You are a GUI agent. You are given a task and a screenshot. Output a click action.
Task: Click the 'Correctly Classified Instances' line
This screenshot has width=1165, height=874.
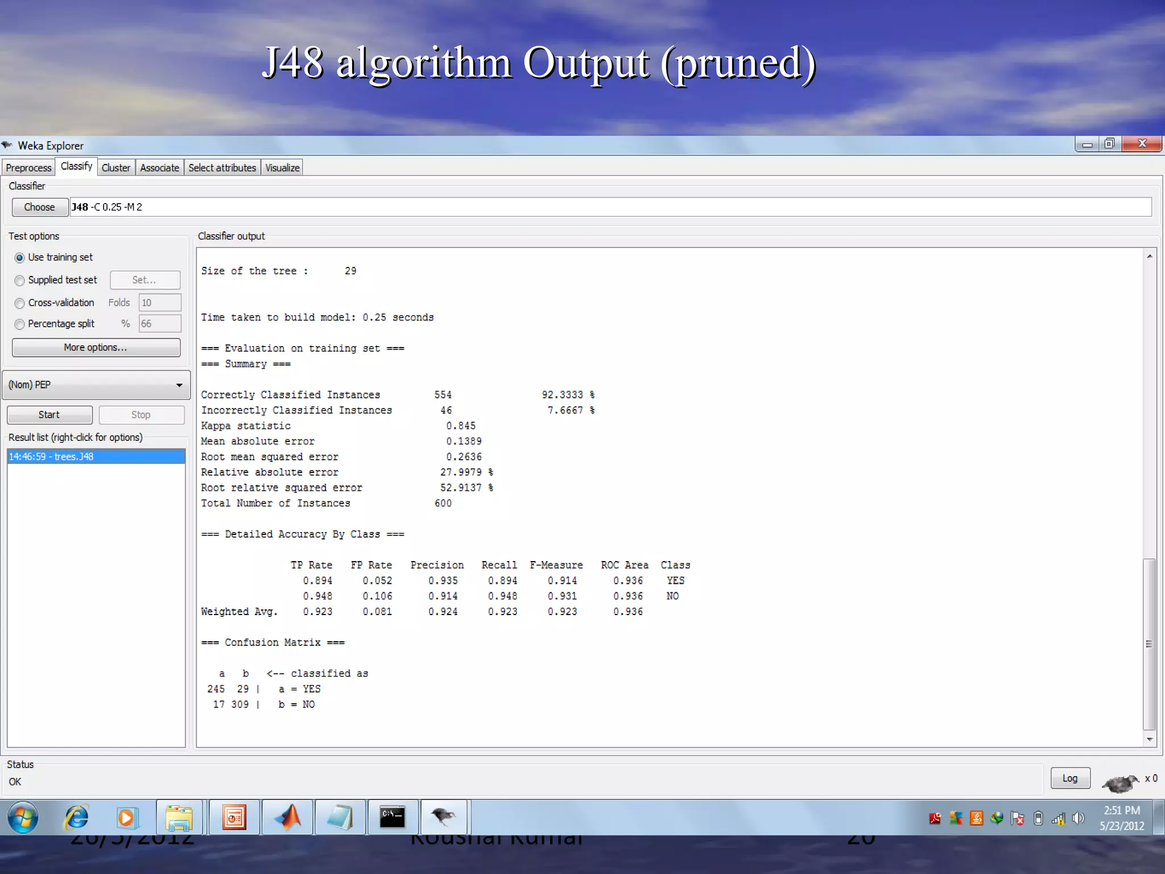[x=398, y=395]
